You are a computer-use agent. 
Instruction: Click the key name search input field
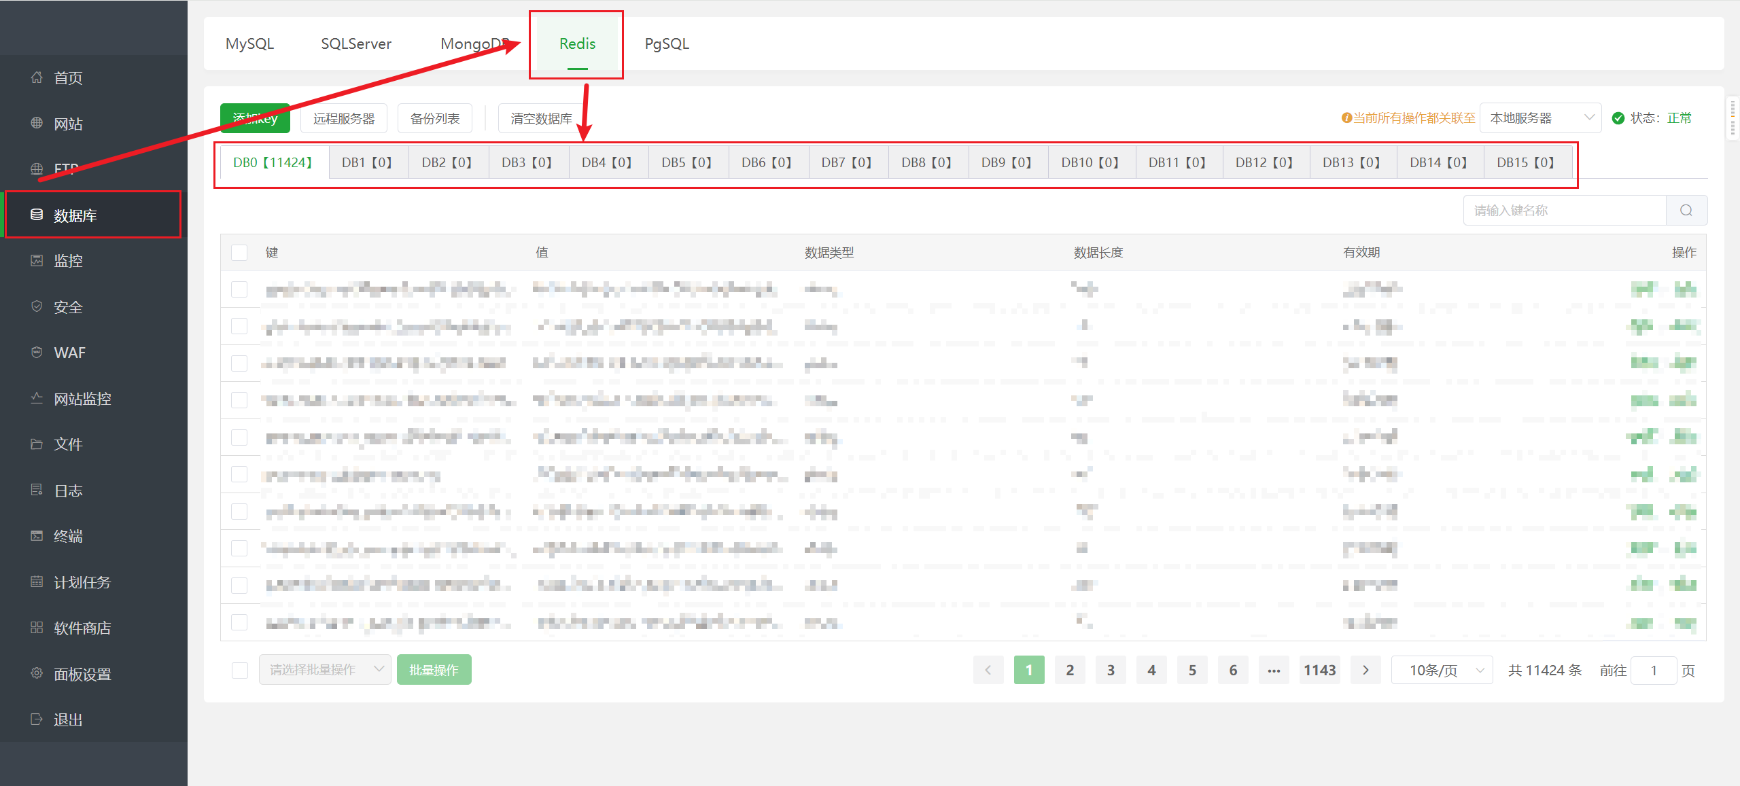pyautogui.click(x=1563, y=210)
